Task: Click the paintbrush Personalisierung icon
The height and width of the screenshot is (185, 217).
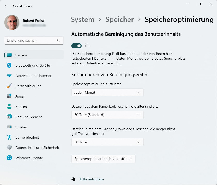Action: pyautogui.click(x=9, y=86)
